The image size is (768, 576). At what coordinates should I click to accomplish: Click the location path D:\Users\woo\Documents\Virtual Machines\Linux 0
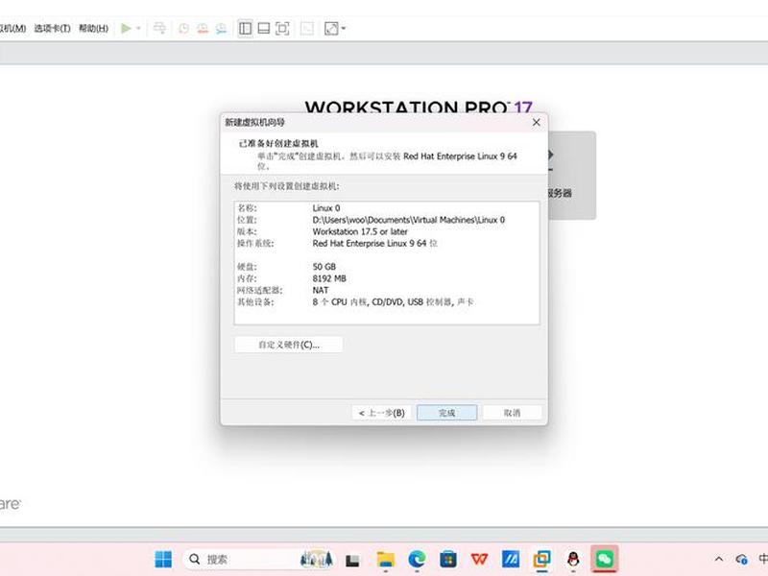tap(409, 220)
